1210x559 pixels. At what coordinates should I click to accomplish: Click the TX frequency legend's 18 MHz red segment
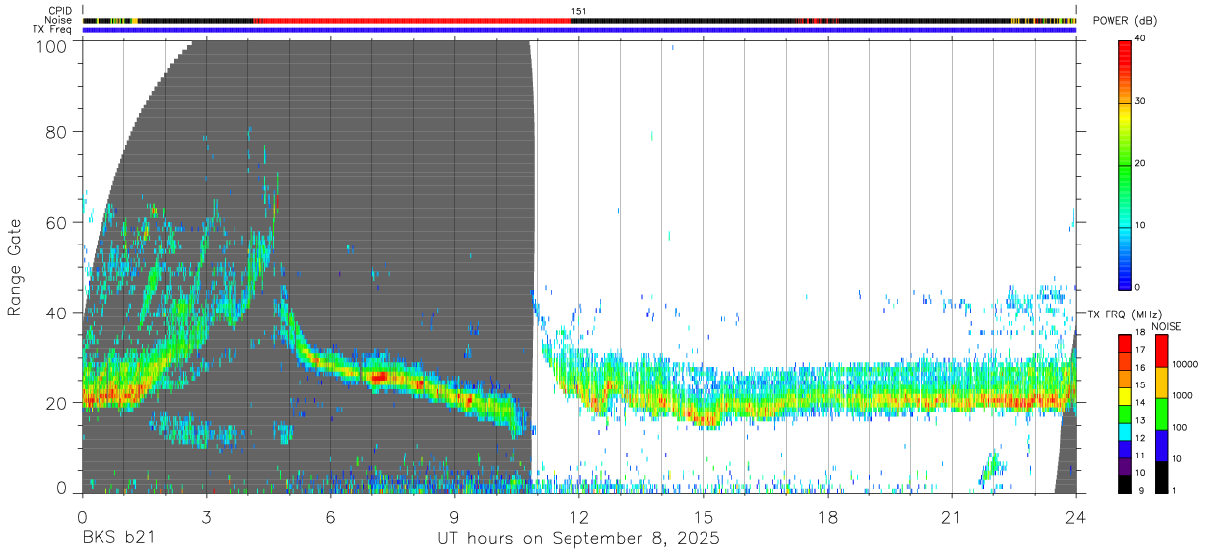[1125, 343]
